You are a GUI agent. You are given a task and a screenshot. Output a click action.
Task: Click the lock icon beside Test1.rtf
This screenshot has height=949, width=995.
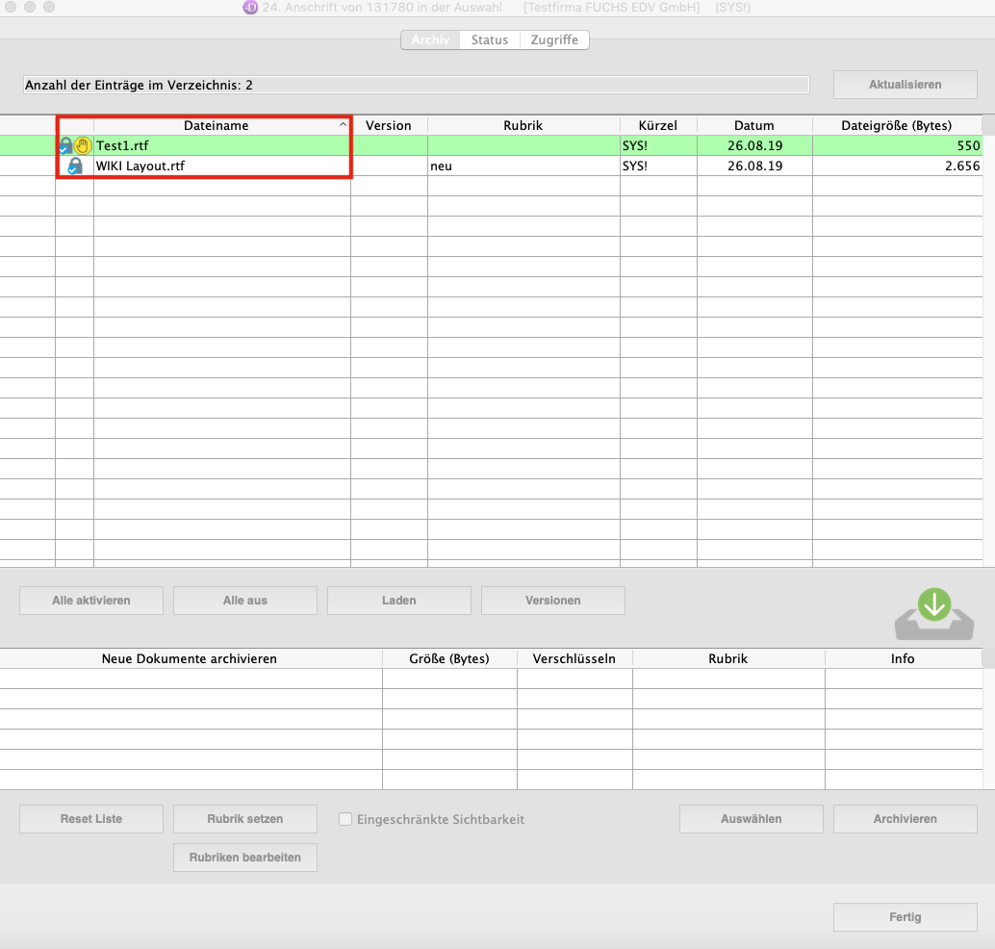coord(65,146)
